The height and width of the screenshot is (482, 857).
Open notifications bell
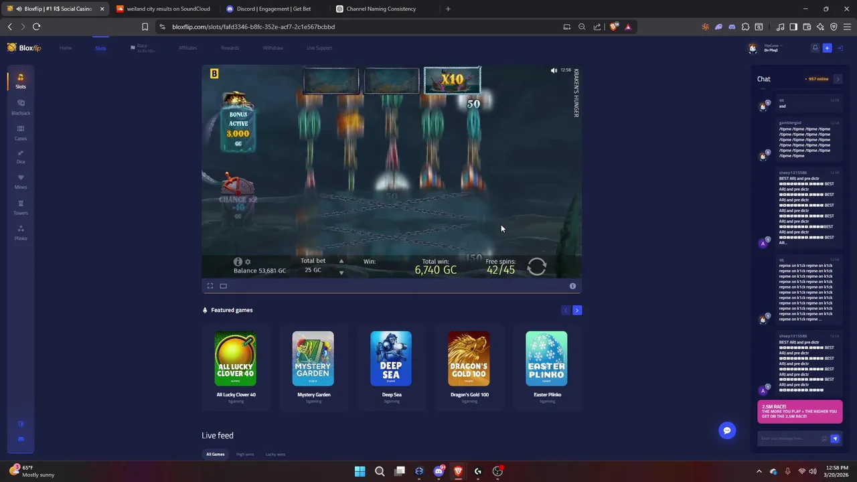(815, 48)
